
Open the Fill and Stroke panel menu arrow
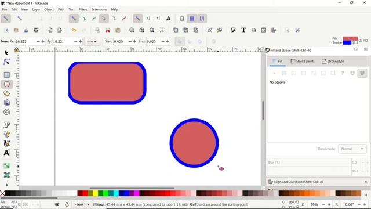356,49
